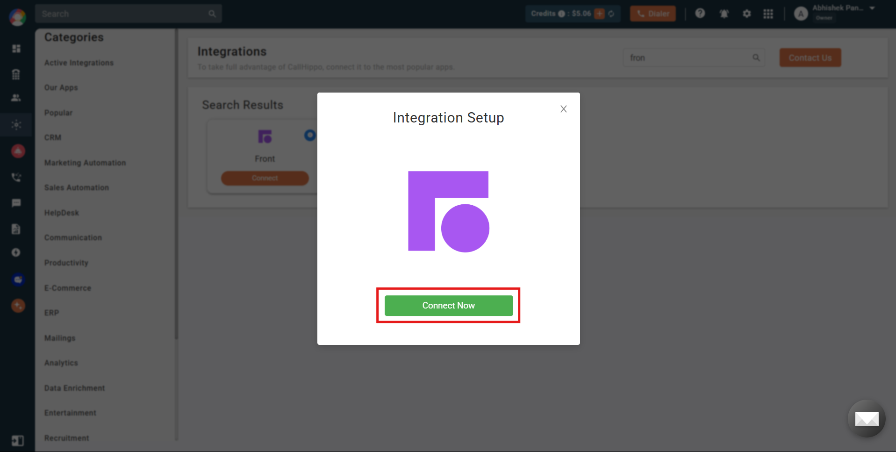Viewport: 896px width, 452px height.
Task: Click the Integration Setup title text
Action: 448,118
